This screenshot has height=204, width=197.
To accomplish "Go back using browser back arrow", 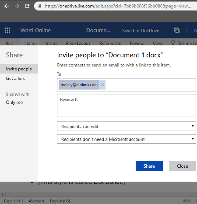I will tap(7, 6).
